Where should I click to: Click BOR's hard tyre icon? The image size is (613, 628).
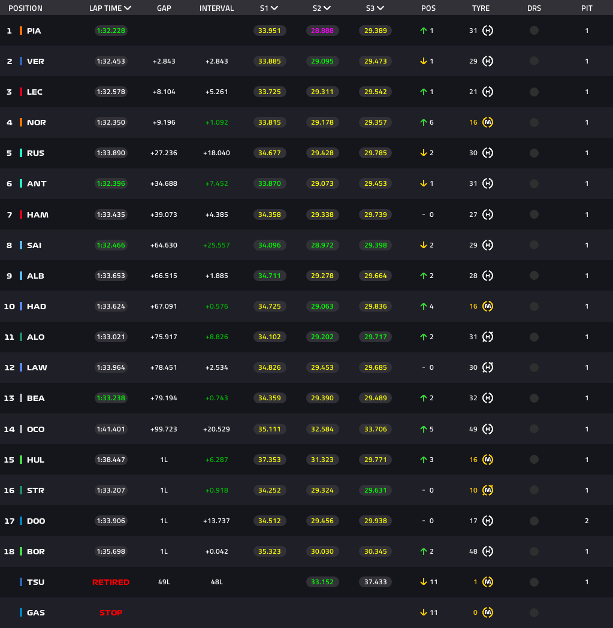pos(487,551)
